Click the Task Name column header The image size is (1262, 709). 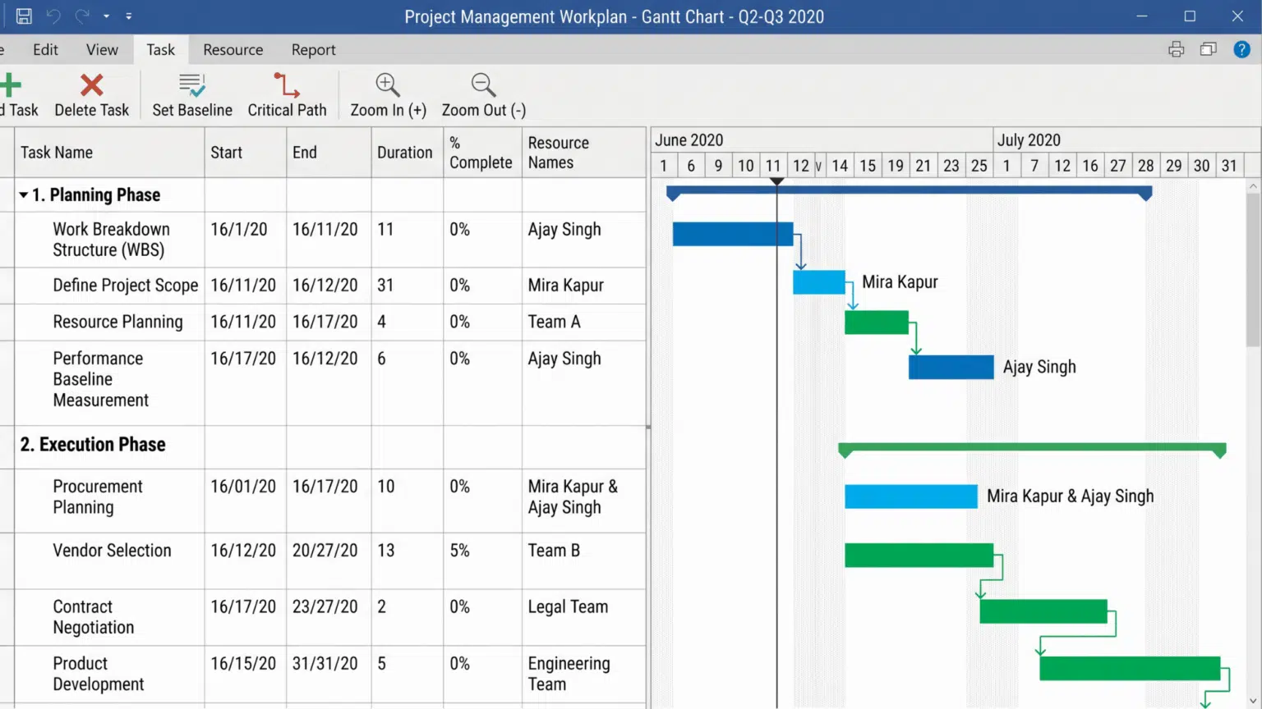pyautogui.click(x=109, y=153)
